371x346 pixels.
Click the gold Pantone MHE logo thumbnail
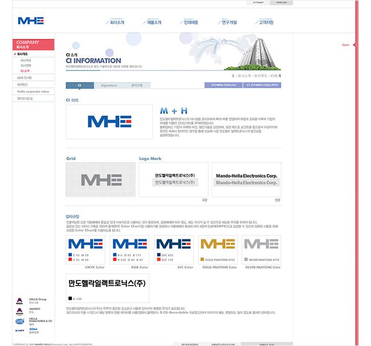(217, 243)
